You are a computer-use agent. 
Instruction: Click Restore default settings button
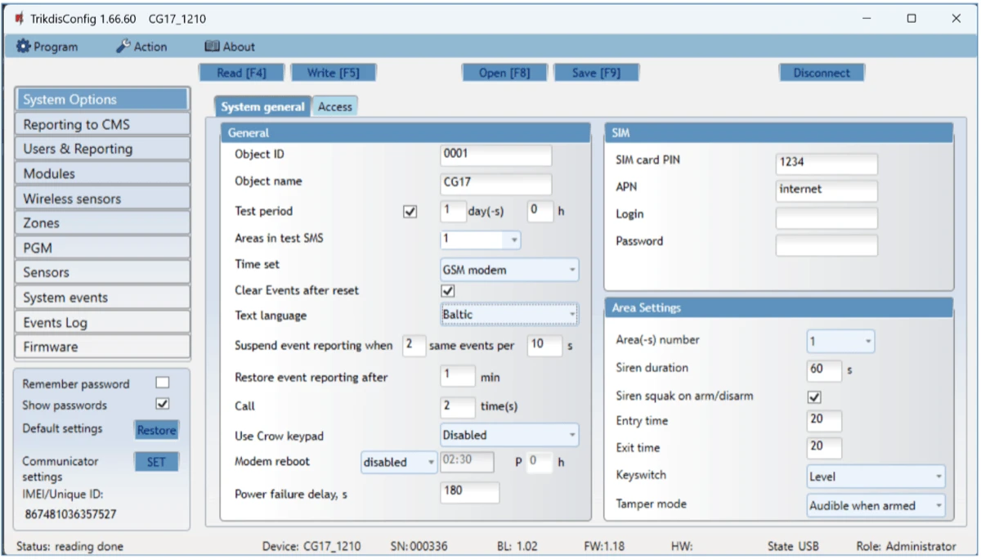pyautogui.click(x=156, y=430)
